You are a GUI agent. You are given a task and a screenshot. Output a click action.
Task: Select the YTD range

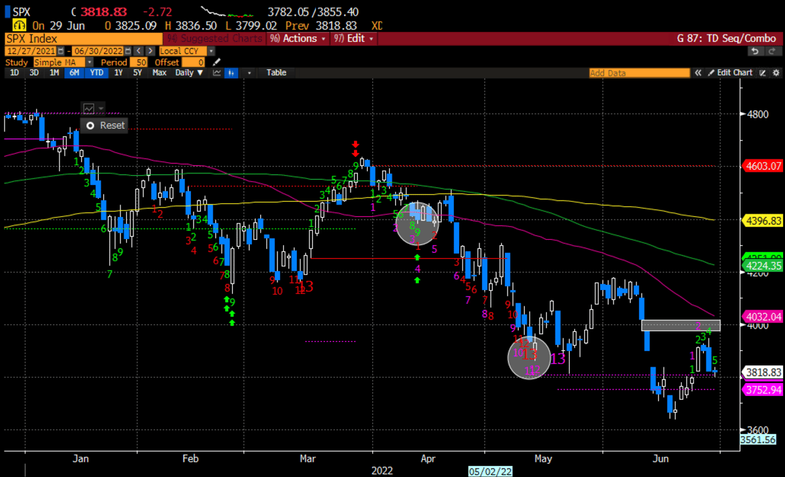[96, 73]
